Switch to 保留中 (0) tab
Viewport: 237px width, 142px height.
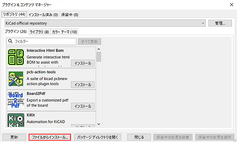click(69, 14)
